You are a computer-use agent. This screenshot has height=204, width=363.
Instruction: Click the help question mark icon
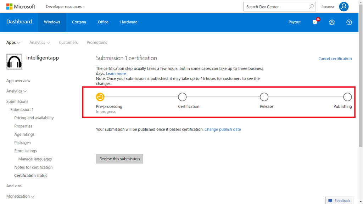tap(349, 22)
